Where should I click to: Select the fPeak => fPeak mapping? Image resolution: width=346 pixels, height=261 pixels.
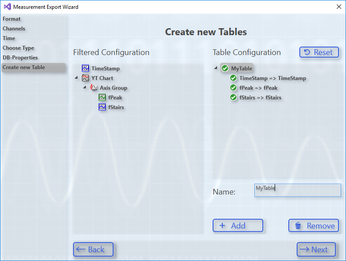(258, 88)
